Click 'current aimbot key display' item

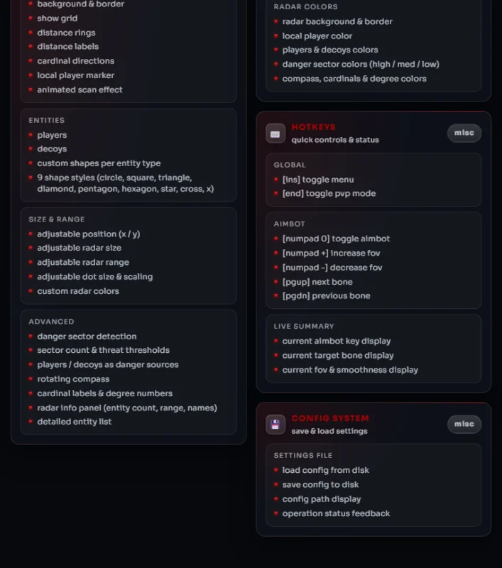337,342
